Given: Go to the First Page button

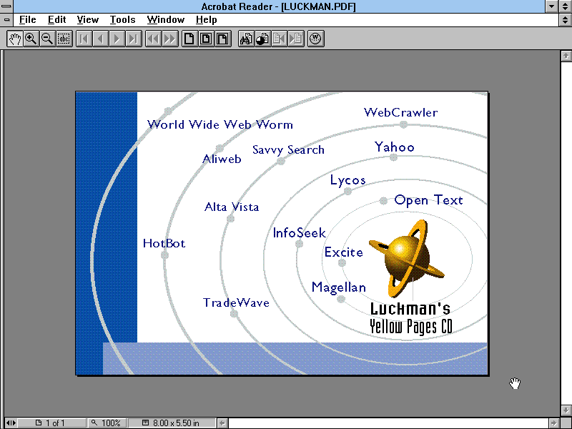Looking at the screenshot, I should (x=84, y=39).
